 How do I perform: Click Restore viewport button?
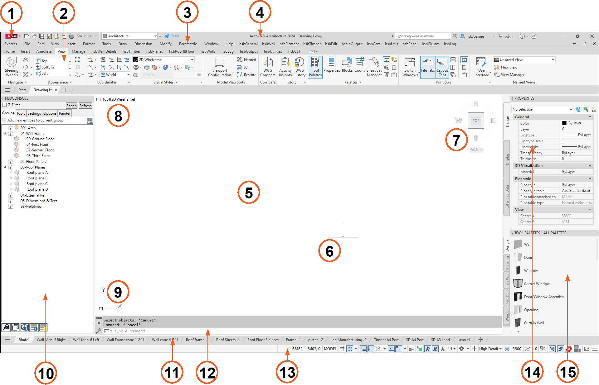click(246, 75)
